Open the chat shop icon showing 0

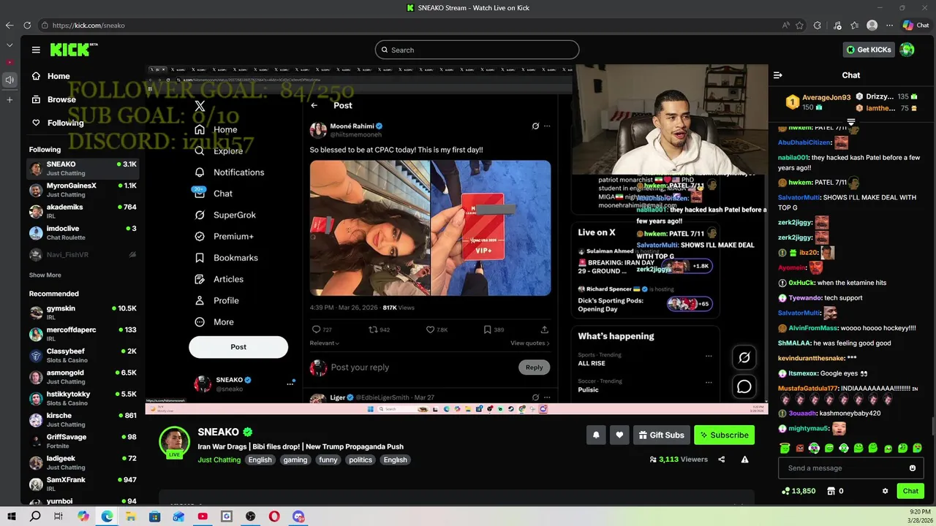pos(831,491)
